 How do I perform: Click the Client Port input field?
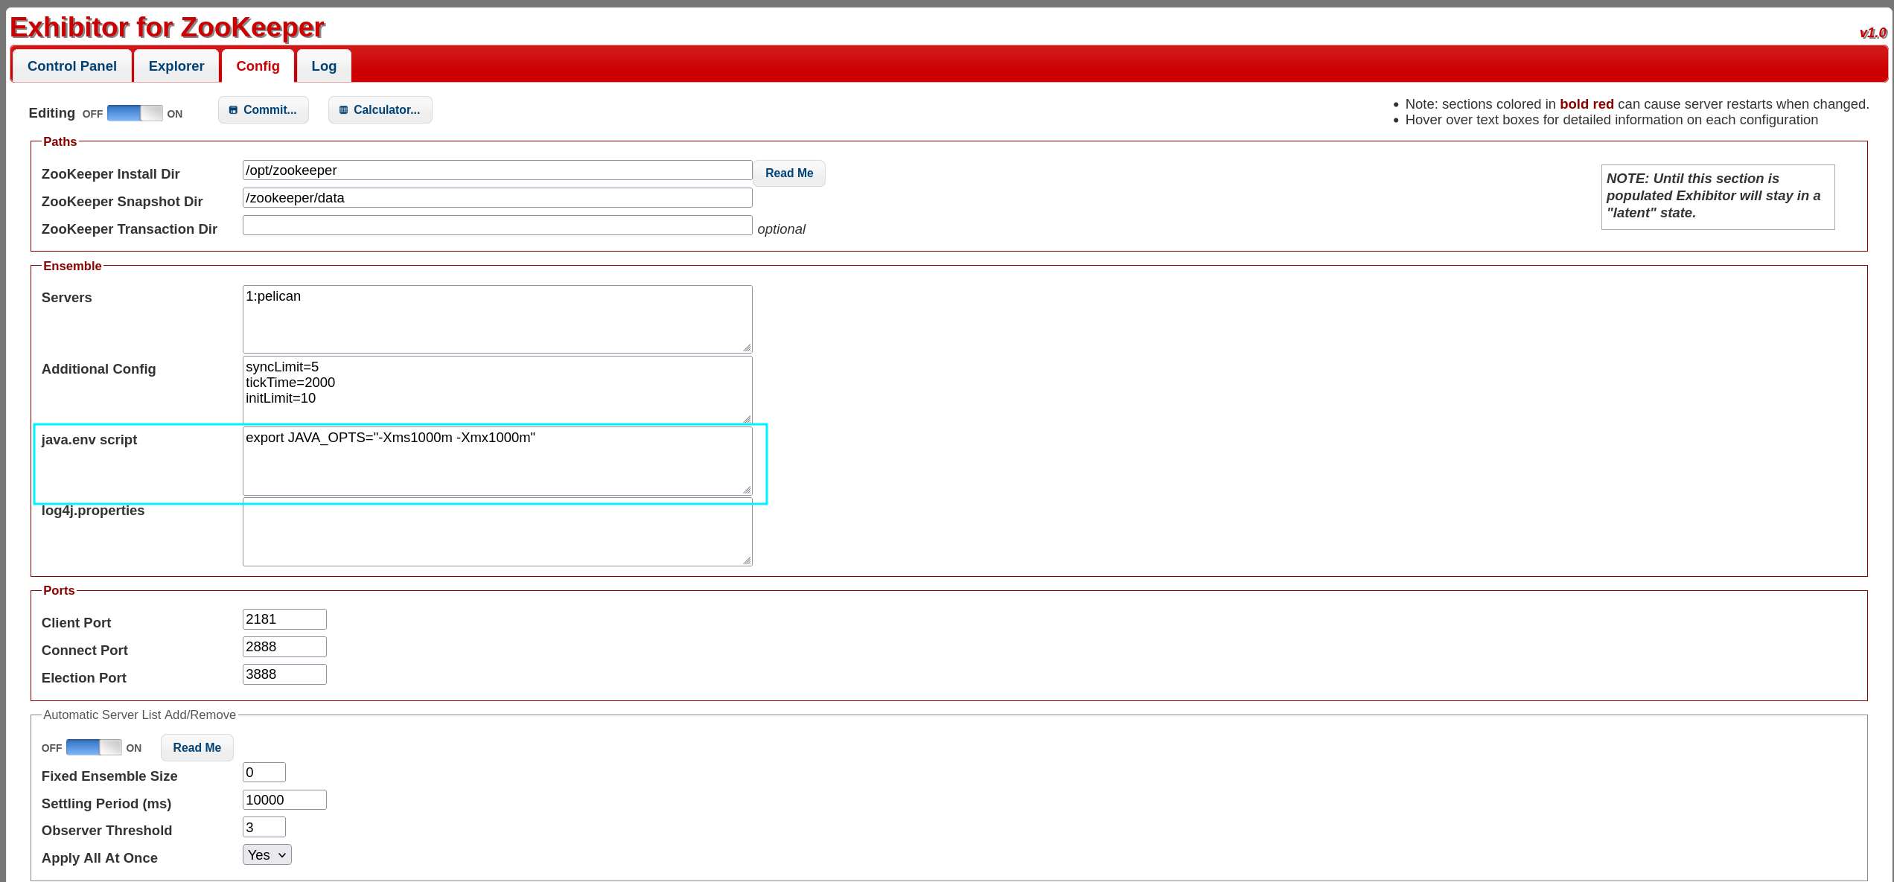284,619
